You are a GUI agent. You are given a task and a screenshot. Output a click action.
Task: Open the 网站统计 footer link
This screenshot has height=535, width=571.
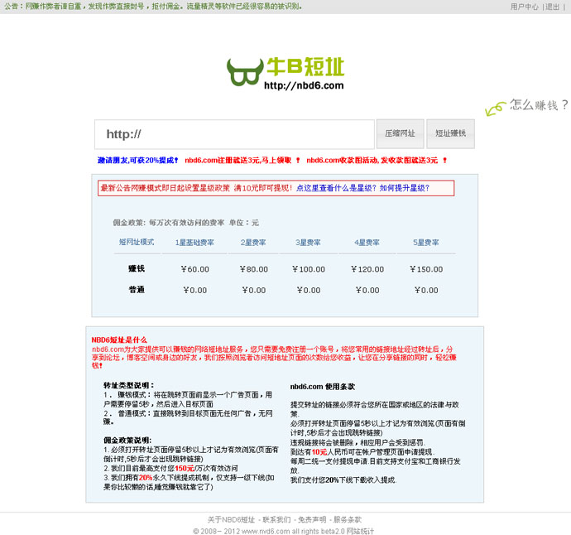coord(360,532)
